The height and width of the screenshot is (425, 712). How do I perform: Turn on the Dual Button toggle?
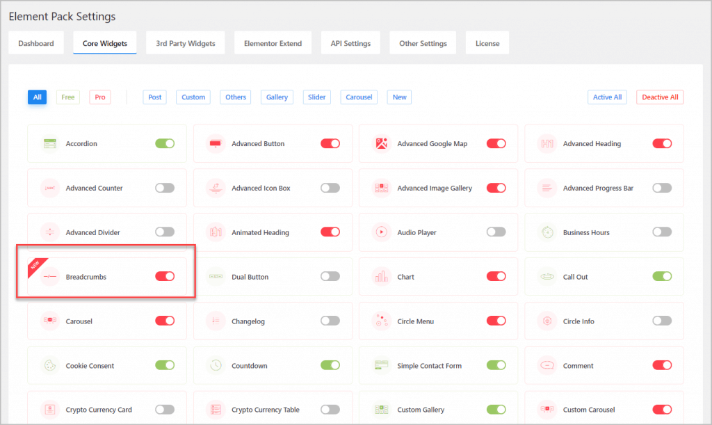(x=330, y=277)
